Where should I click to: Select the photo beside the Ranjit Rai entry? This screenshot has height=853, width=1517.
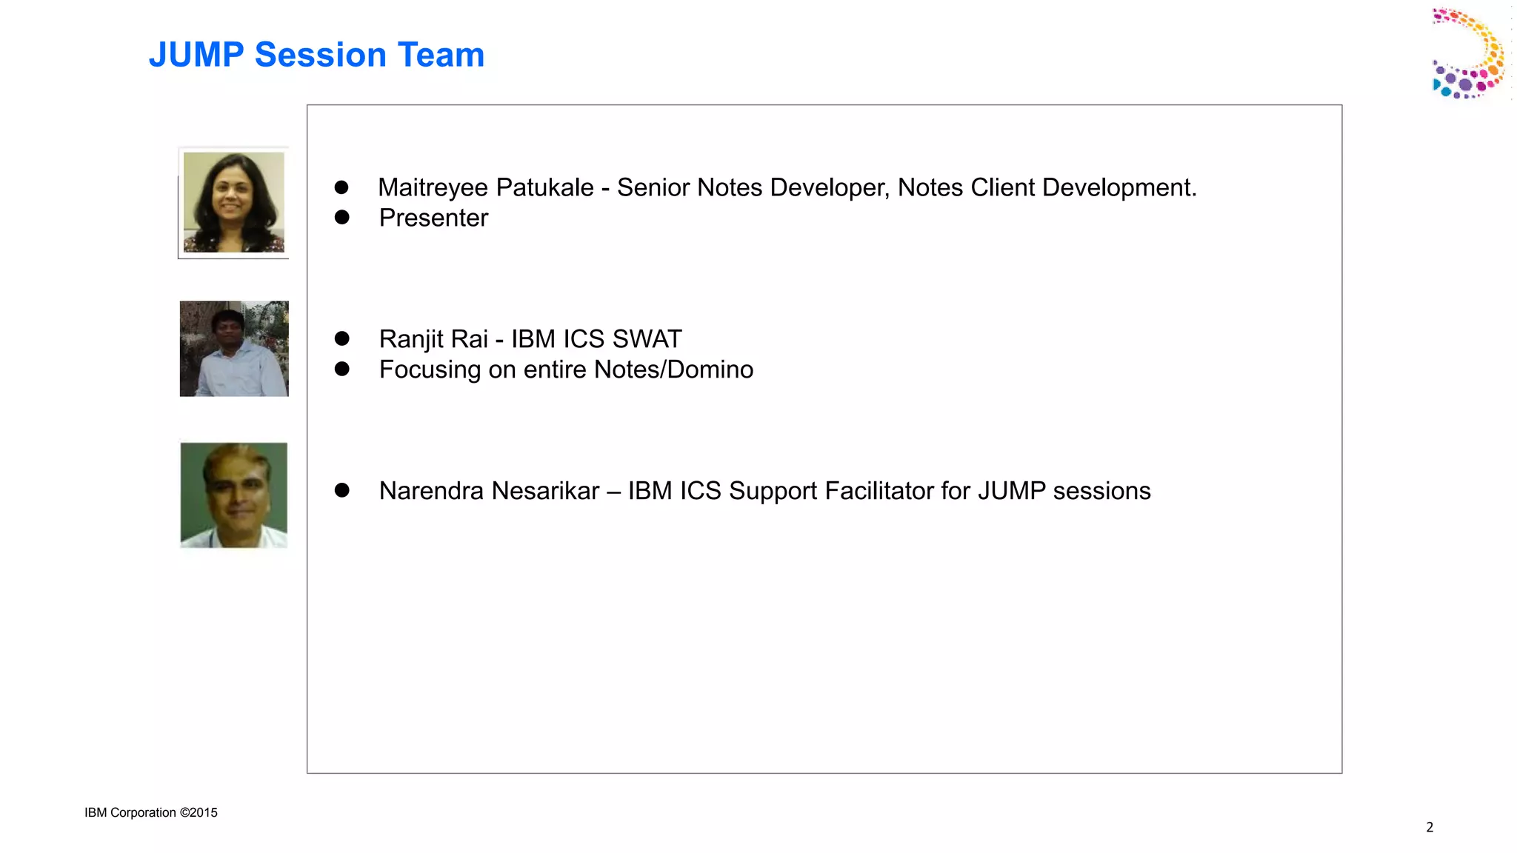(234, 348)
